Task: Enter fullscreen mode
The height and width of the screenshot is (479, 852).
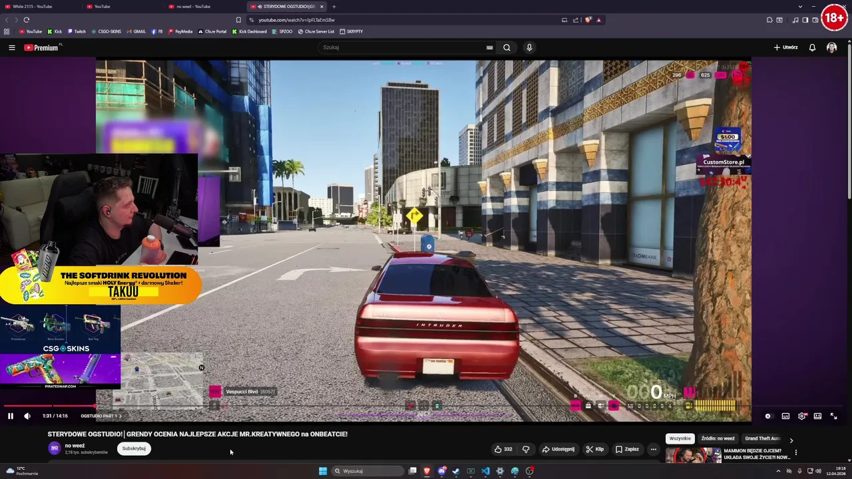Action: click(x=833, y=416)
